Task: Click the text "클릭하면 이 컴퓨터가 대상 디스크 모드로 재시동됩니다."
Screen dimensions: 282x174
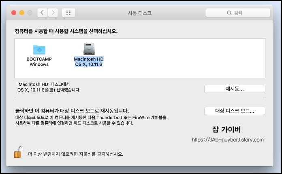Action: coord(72,111)
